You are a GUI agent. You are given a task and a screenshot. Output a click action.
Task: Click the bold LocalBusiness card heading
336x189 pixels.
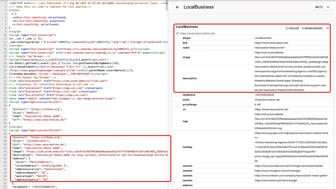187,27
